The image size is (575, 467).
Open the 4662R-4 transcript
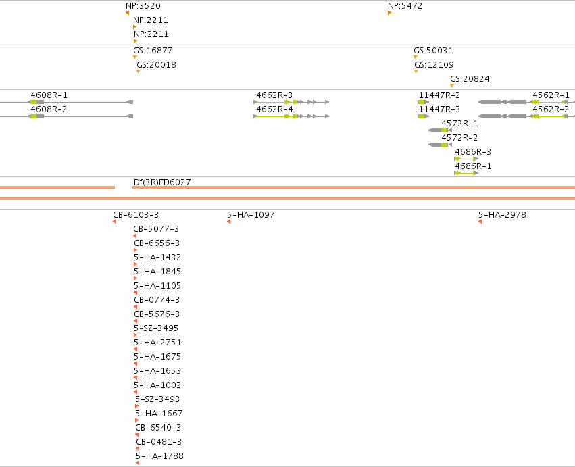(274, 109)
